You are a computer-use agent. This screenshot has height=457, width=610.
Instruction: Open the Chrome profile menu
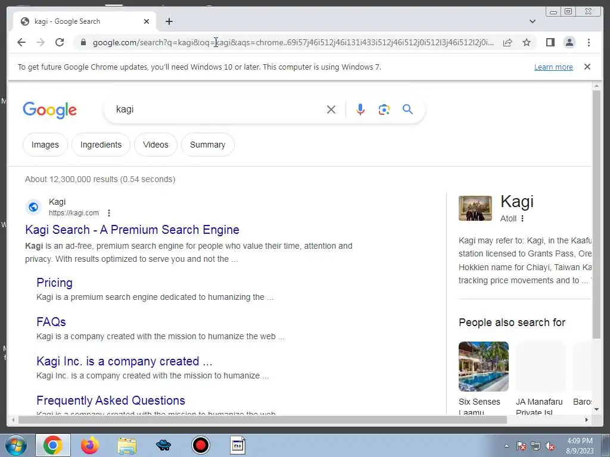[569, 42]
